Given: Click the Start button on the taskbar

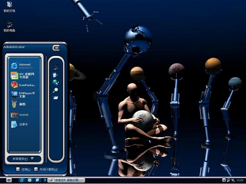Looking at the screenshot, I should (x=9, y=180).
